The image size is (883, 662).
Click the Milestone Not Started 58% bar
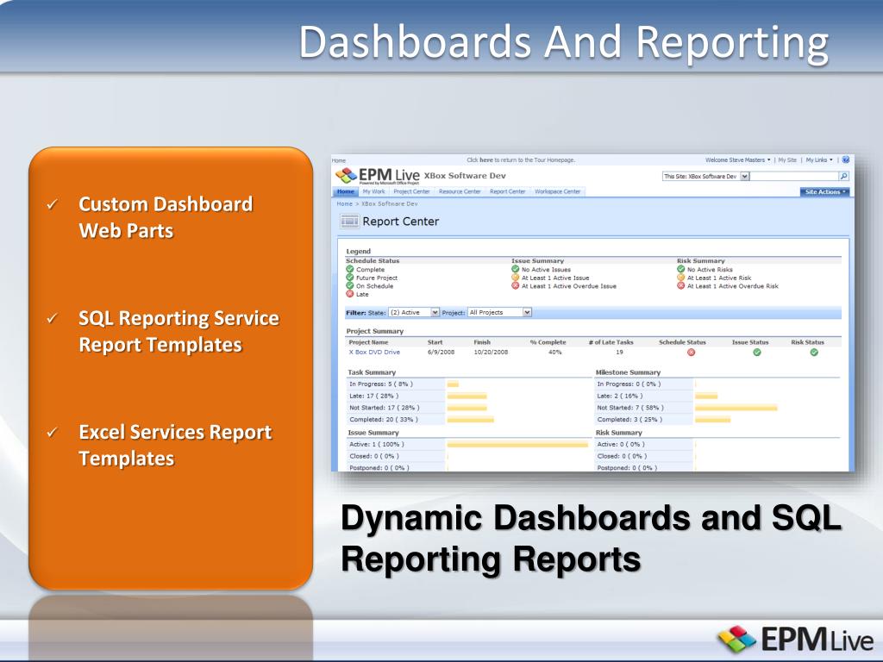(x=736, y=408)
